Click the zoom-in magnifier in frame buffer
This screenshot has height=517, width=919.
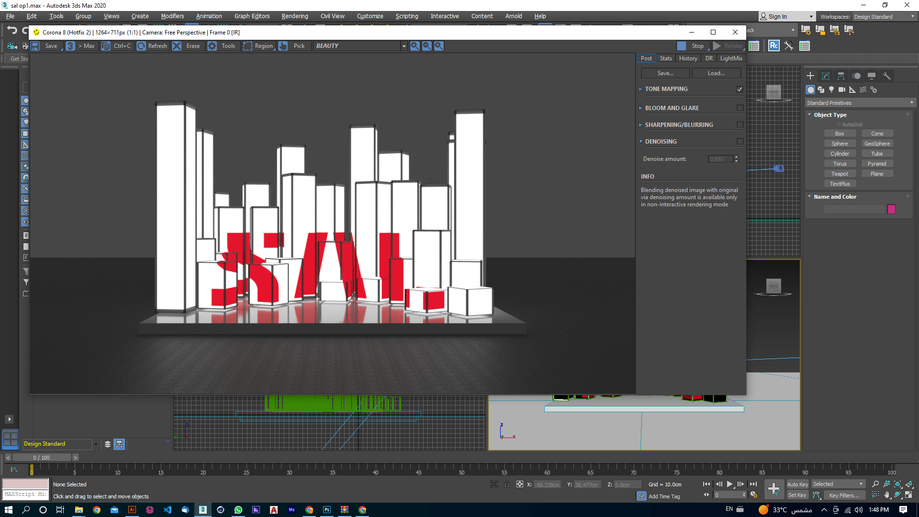pos(415,46)
